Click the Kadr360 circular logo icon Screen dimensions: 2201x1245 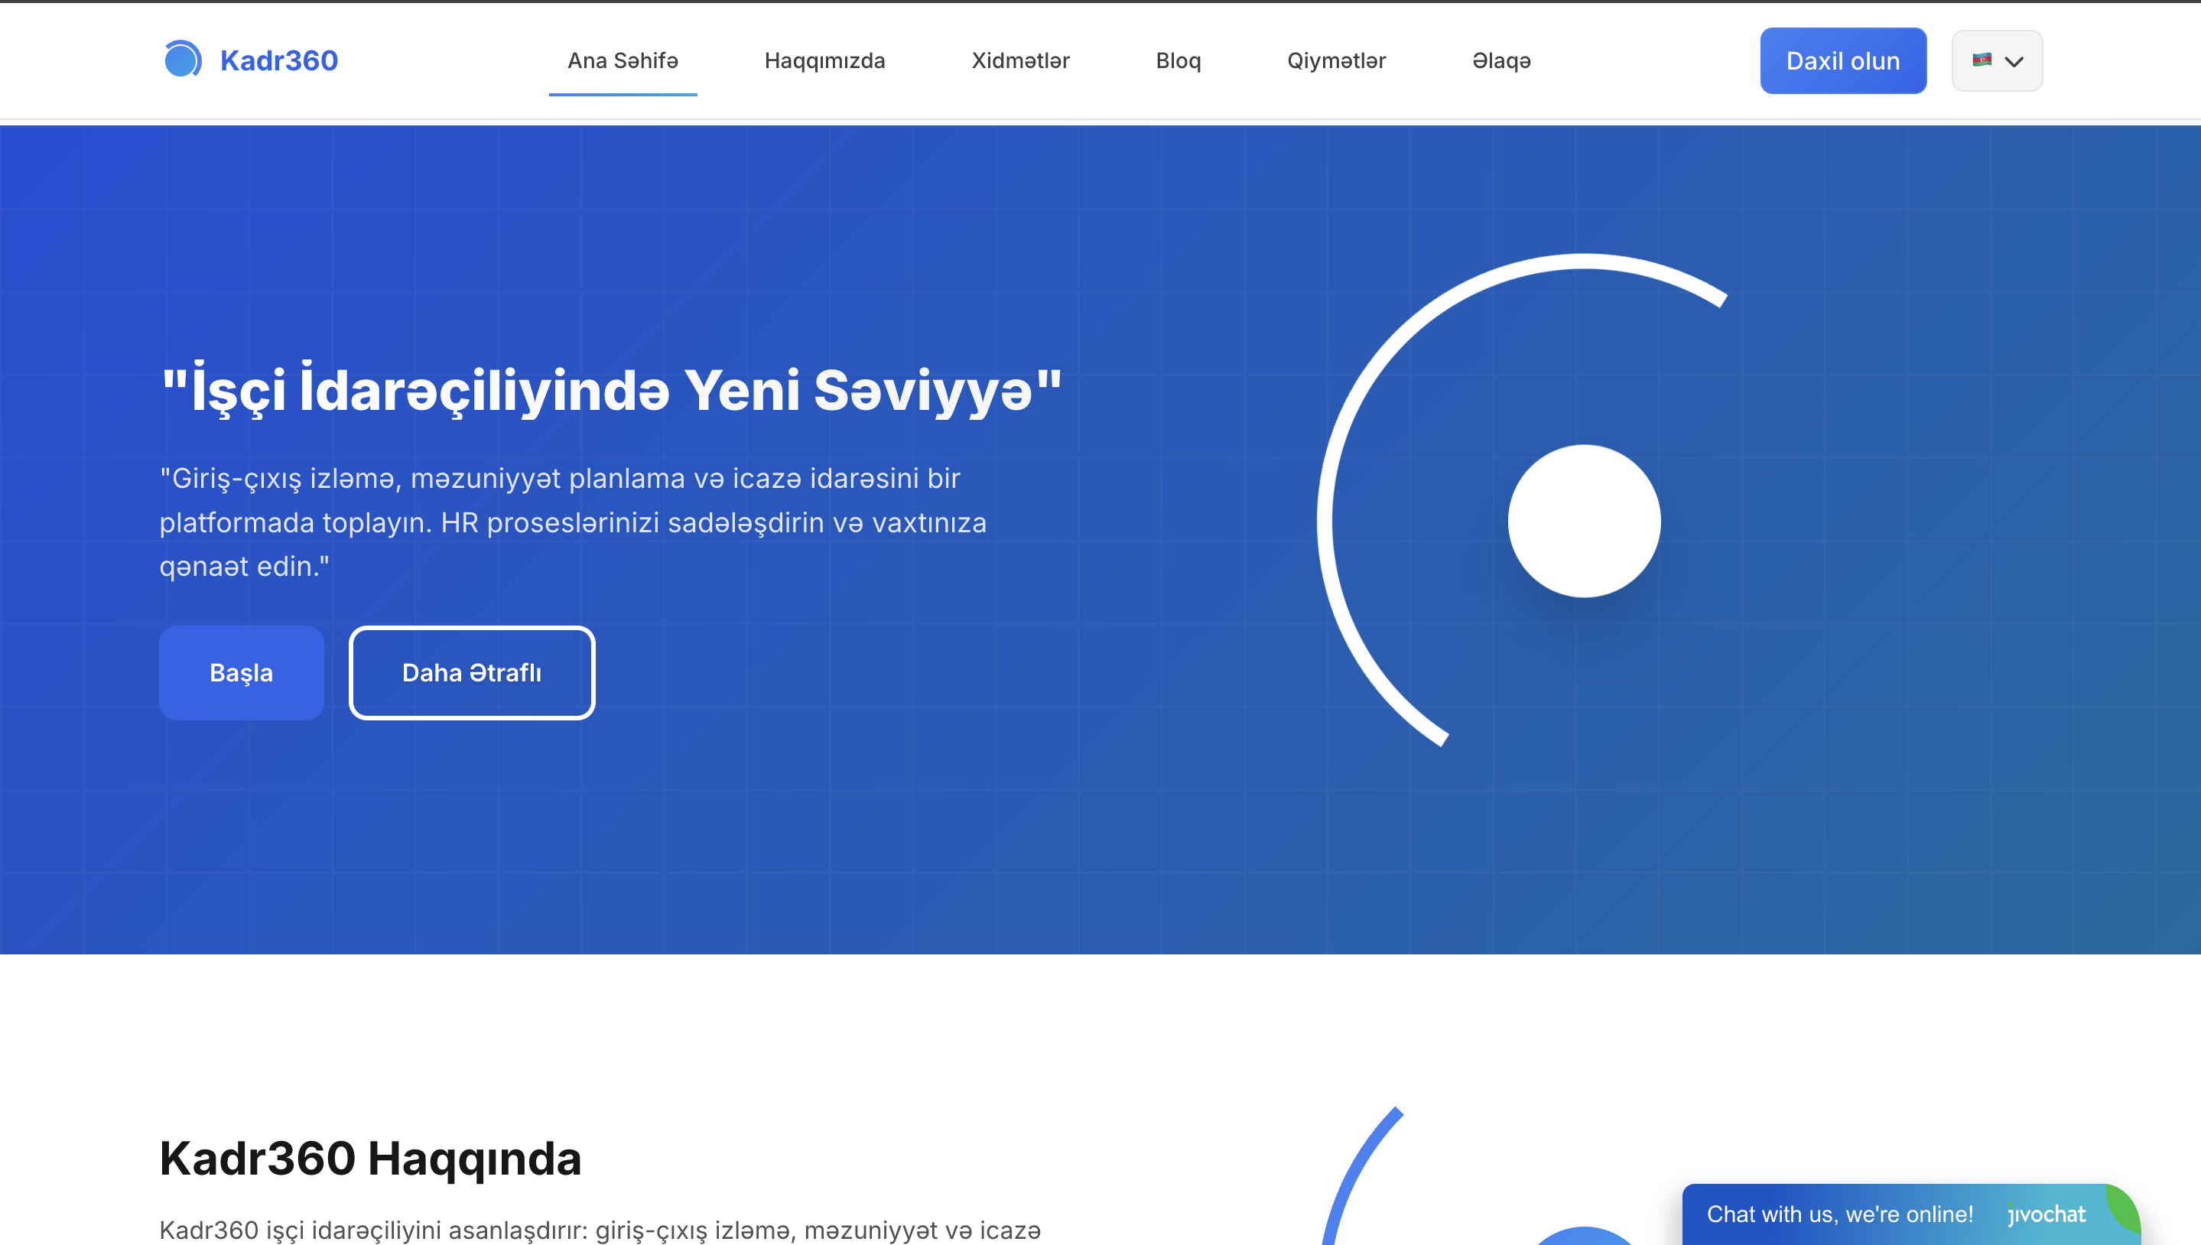182,59
